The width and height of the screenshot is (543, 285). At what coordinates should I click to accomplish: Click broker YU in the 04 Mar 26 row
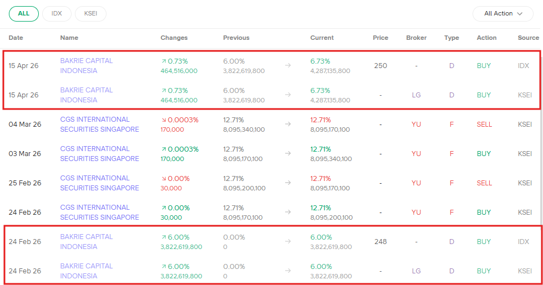pos(416,125)
